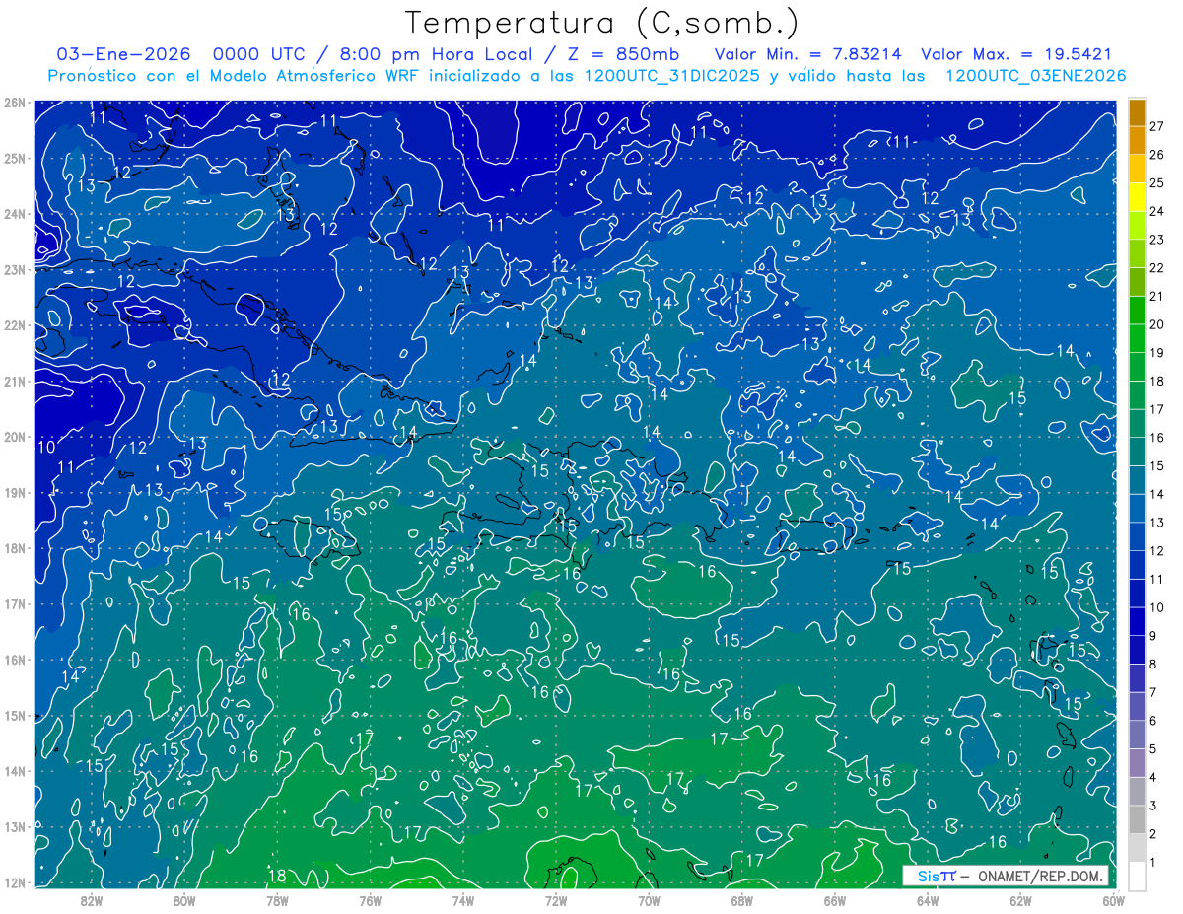
Task: Click Valor Min. = 7.83214 text
Action: [x=808, y=54]
